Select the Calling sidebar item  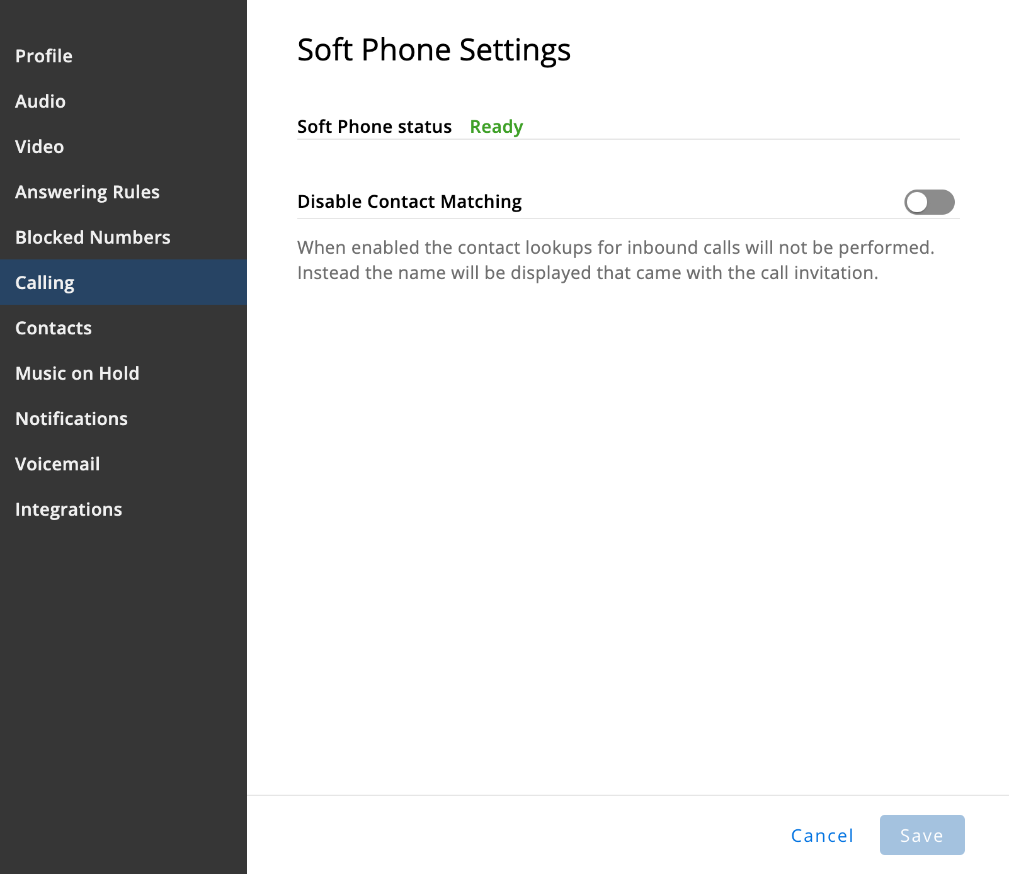tap(123, 283)
